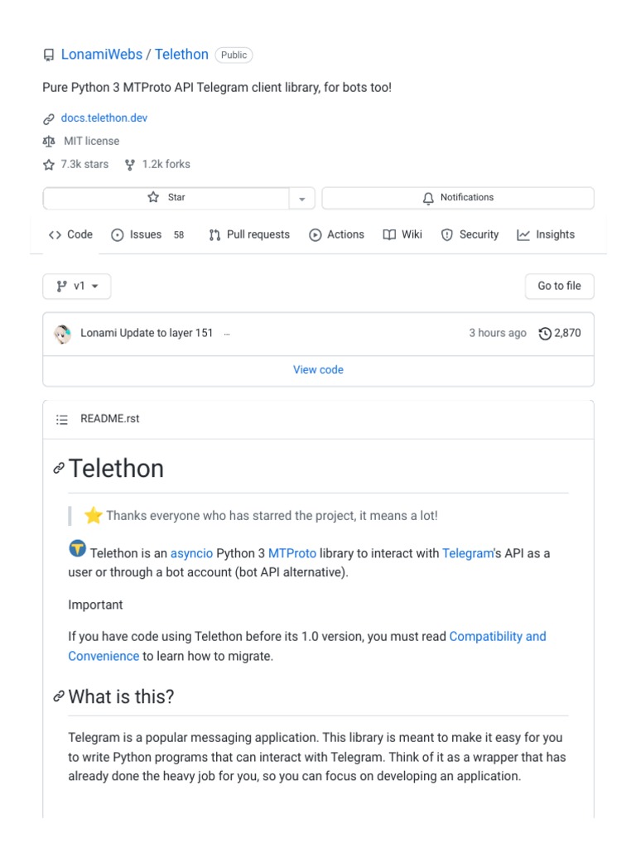Click the MIT license scale icon
This screenshot has width=636, height=848.
click(49, 142)
